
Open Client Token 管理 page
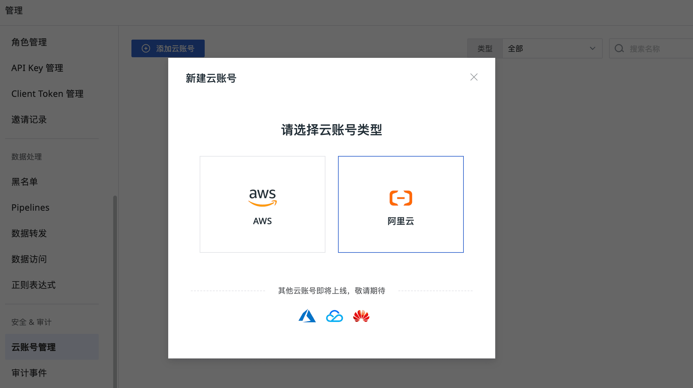pos(47,94)
